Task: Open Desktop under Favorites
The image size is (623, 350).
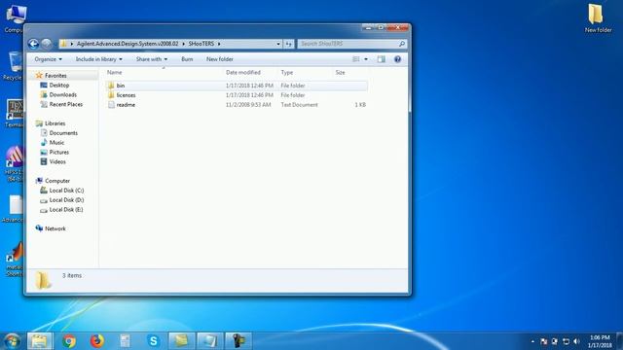Action: click(x=58, y=85)
